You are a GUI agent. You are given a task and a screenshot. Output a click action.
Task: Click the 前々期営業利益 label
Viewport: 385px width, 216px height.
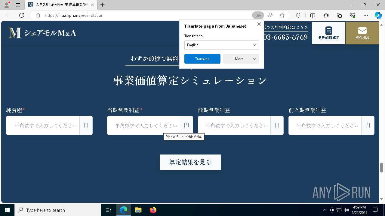pyautogui.click(x=307, y=110)
